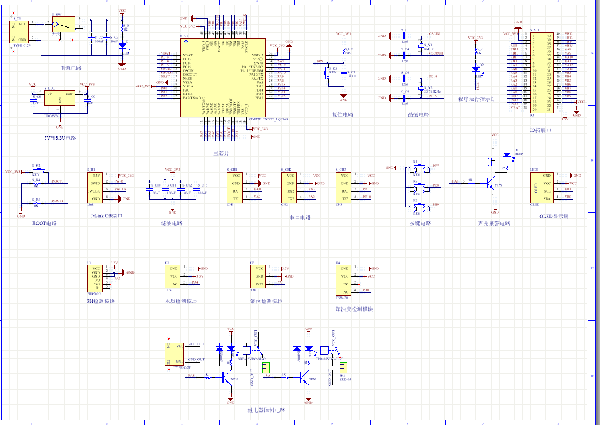The width and height of the screenshot is (600, 425).
Task: Select the green JK1 SRD-05 relay connector
Action: (342, 368)
